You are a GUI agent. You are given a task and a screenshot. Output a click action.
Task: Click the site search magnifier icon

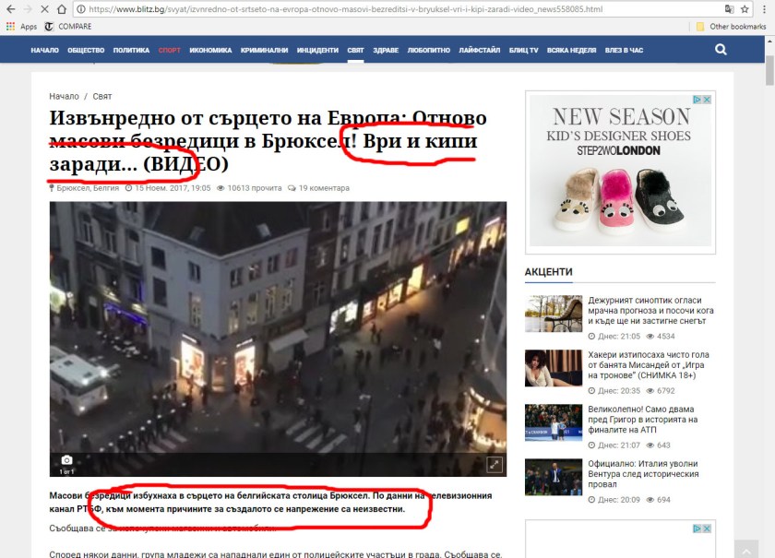pos(721,50)
